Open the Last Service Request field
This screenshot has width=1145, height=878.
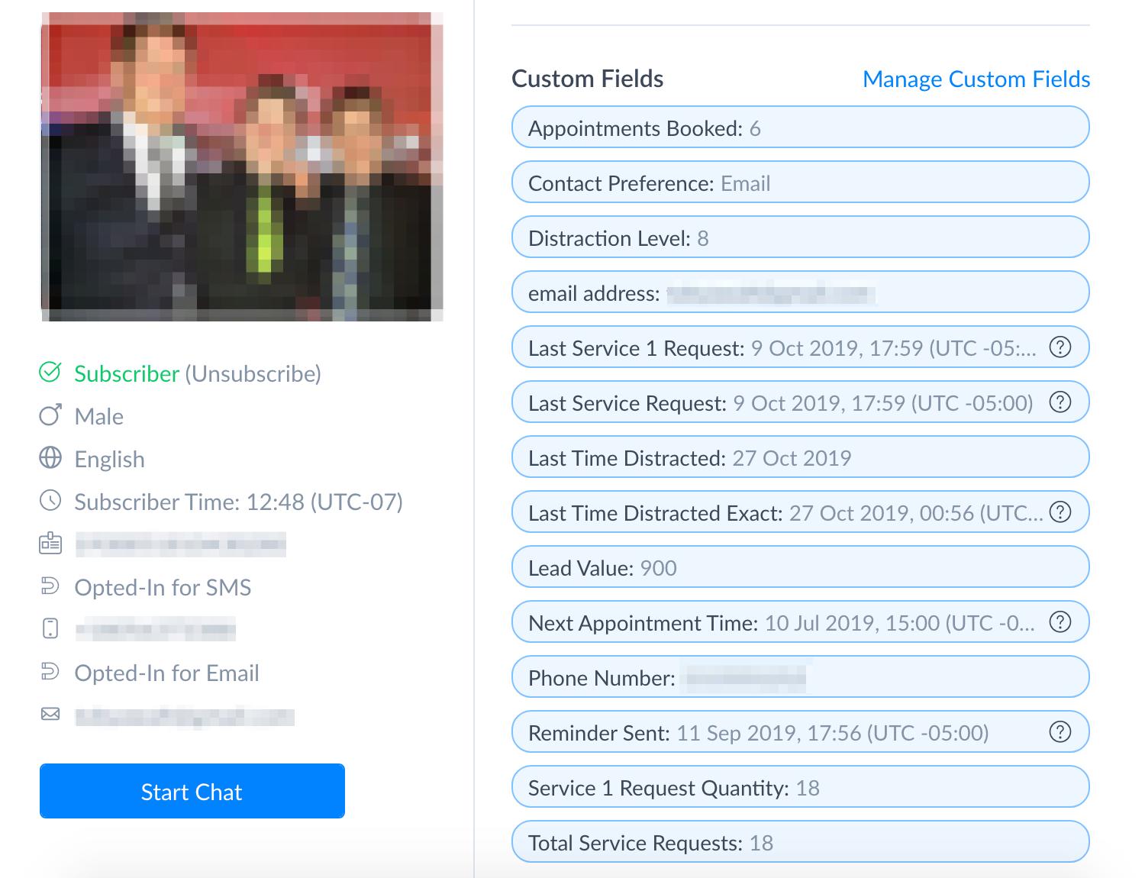point(801,402)
